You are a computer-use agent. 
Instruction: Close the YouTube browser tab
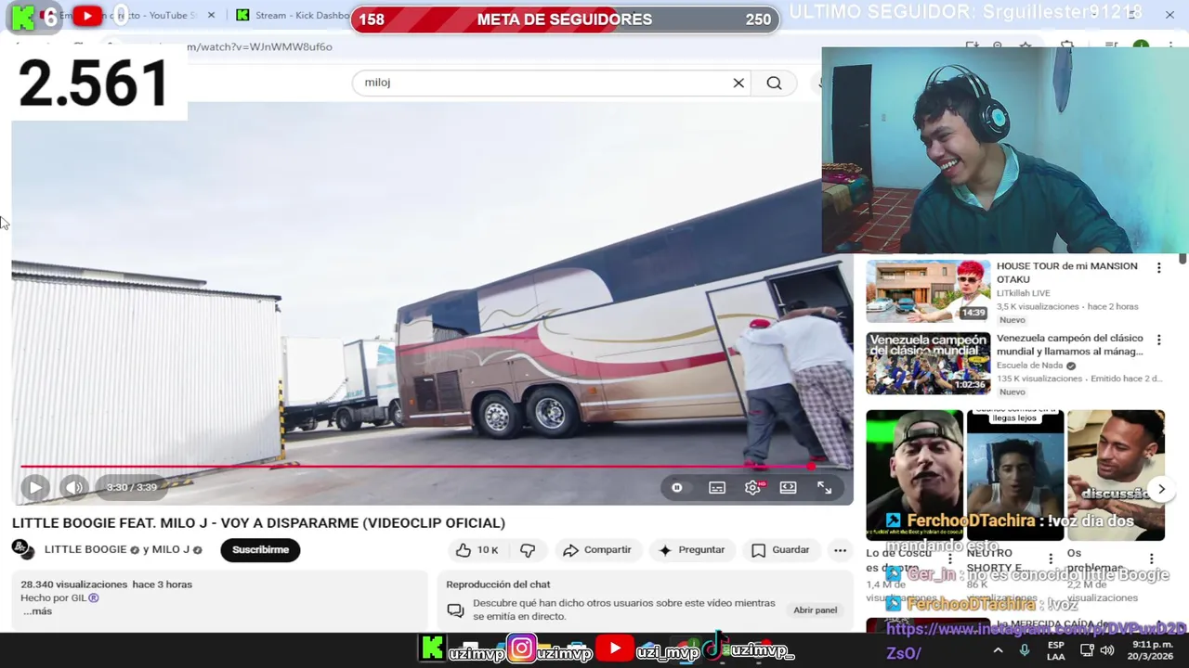211,16
